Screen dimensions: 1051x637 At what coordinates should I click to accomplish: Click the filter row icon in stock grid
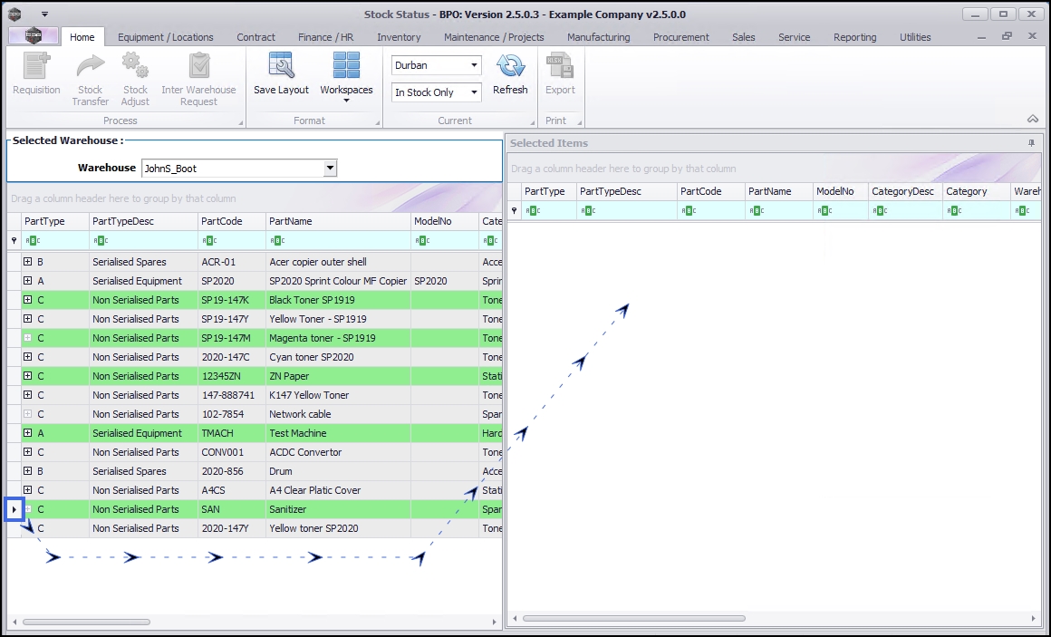coord(14,240)
